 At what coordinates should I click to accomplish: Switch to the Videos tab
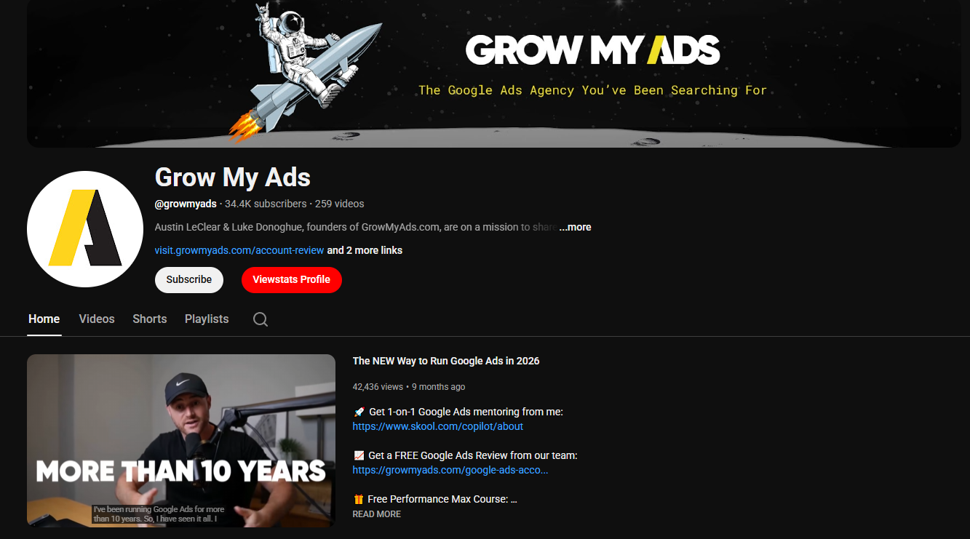[97, 319]
